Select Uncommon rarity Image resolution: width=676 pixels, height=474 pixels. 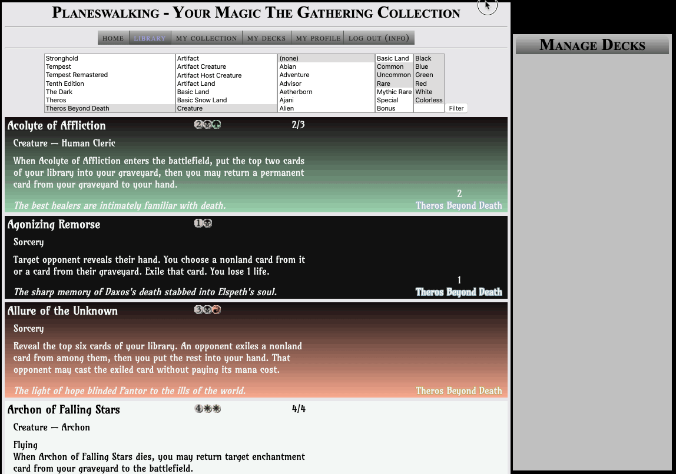point(394,75)
